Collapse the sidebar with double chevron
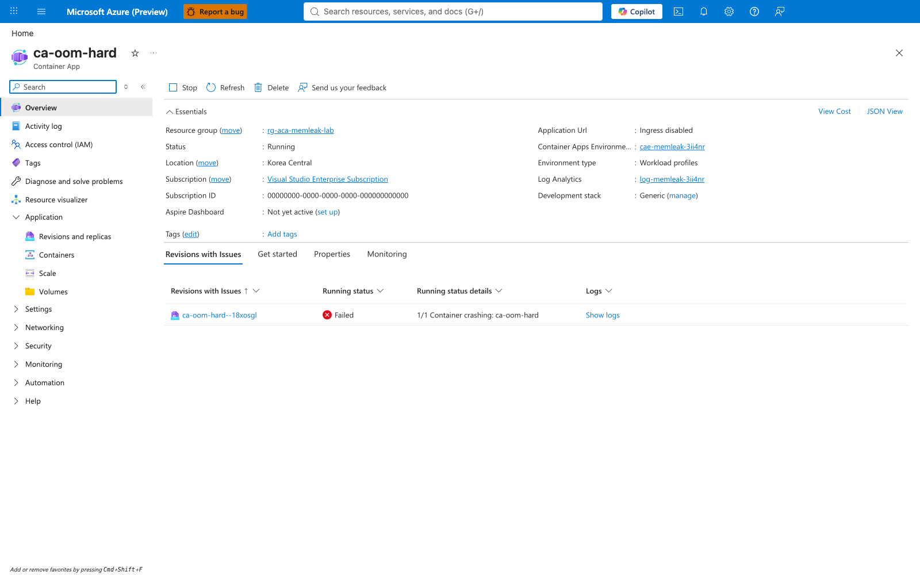Image resolution: width=920 pixels, height=575 pixels. [143, 87]
